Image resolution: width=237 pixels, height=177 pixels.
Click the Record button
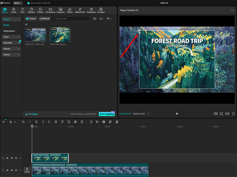click(x=44, y=19)
